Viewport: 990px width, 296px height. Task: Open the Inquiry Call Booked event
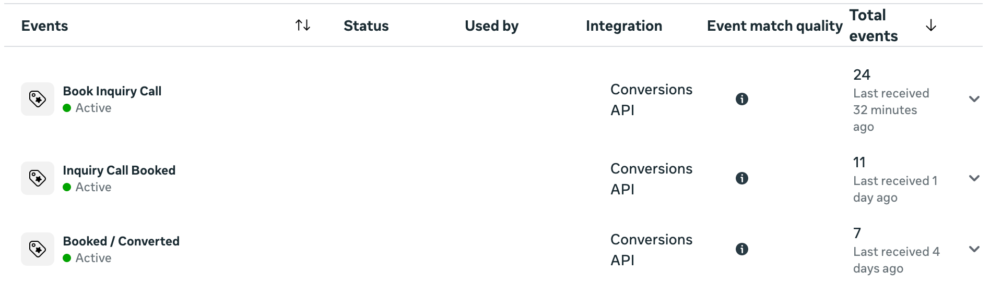[119, 170]
